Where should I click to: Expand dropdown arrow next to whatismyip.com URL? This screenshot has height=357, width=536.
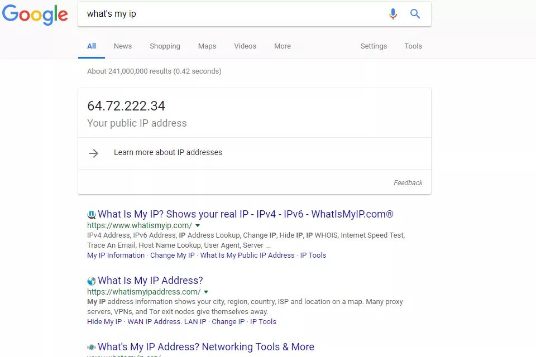(x=198, y=225)
